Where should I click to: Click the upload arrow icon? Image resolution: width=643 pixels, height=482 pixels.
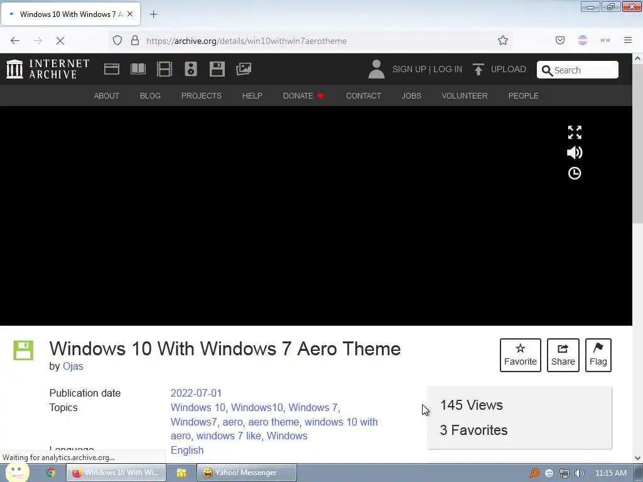[x=478, y=69]
